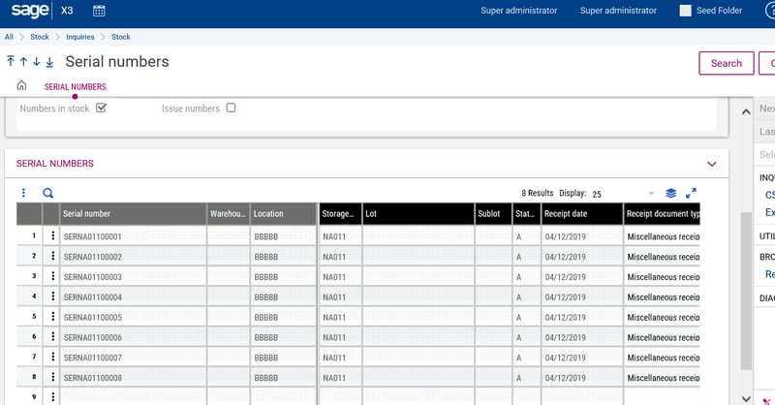
Task: Enable Issue numbers checkbox
Action: click(x=231, y=108)
